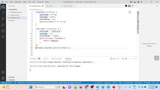Click the feedback icon in status bar

(x=153, y=83)
